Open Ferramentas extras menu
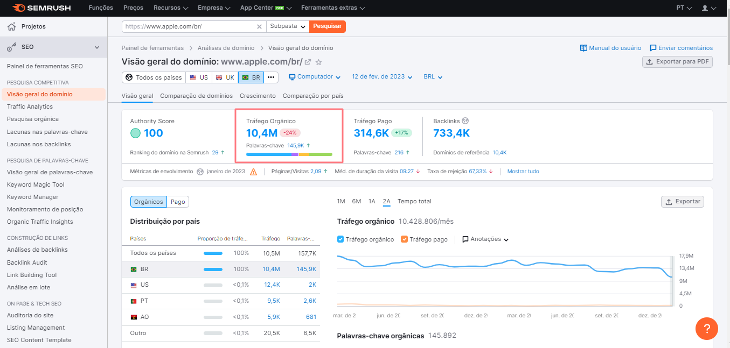This screenshot has height=348, width=730. pos(333,8)
